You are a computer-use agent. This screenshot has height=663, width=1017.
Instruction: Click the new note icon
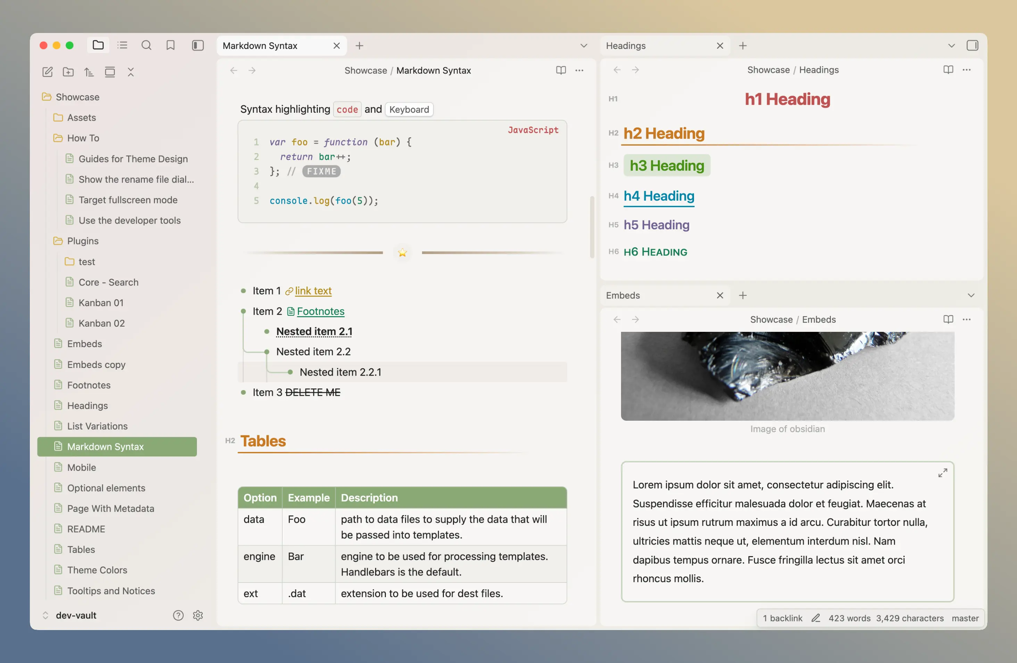pyautogui.click(x=48, y=72)
